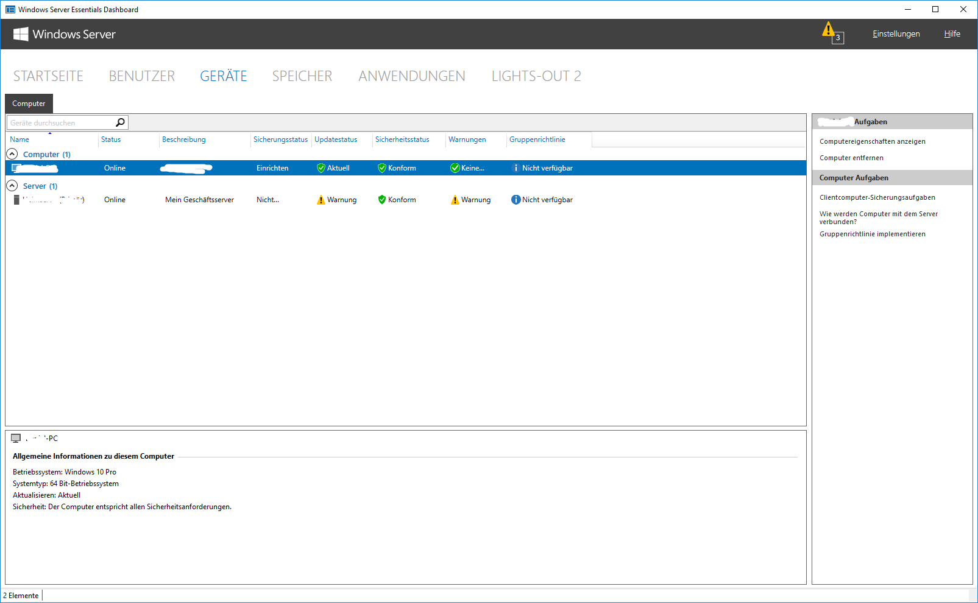The width and height of the screenshot is (978, 603).
Task: Click the Konform shield icon in the server row
Action: [x=382, y=200]
